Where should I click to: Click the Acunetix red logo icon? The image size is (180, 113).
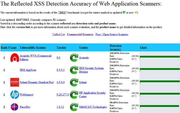(15, 58)
